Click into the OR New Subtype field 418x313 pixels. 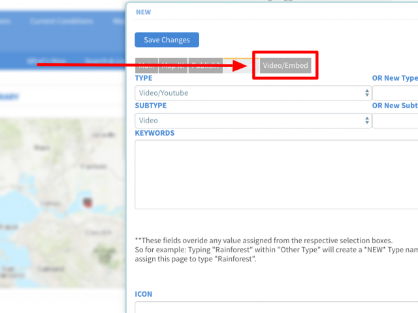coord(396,121)
